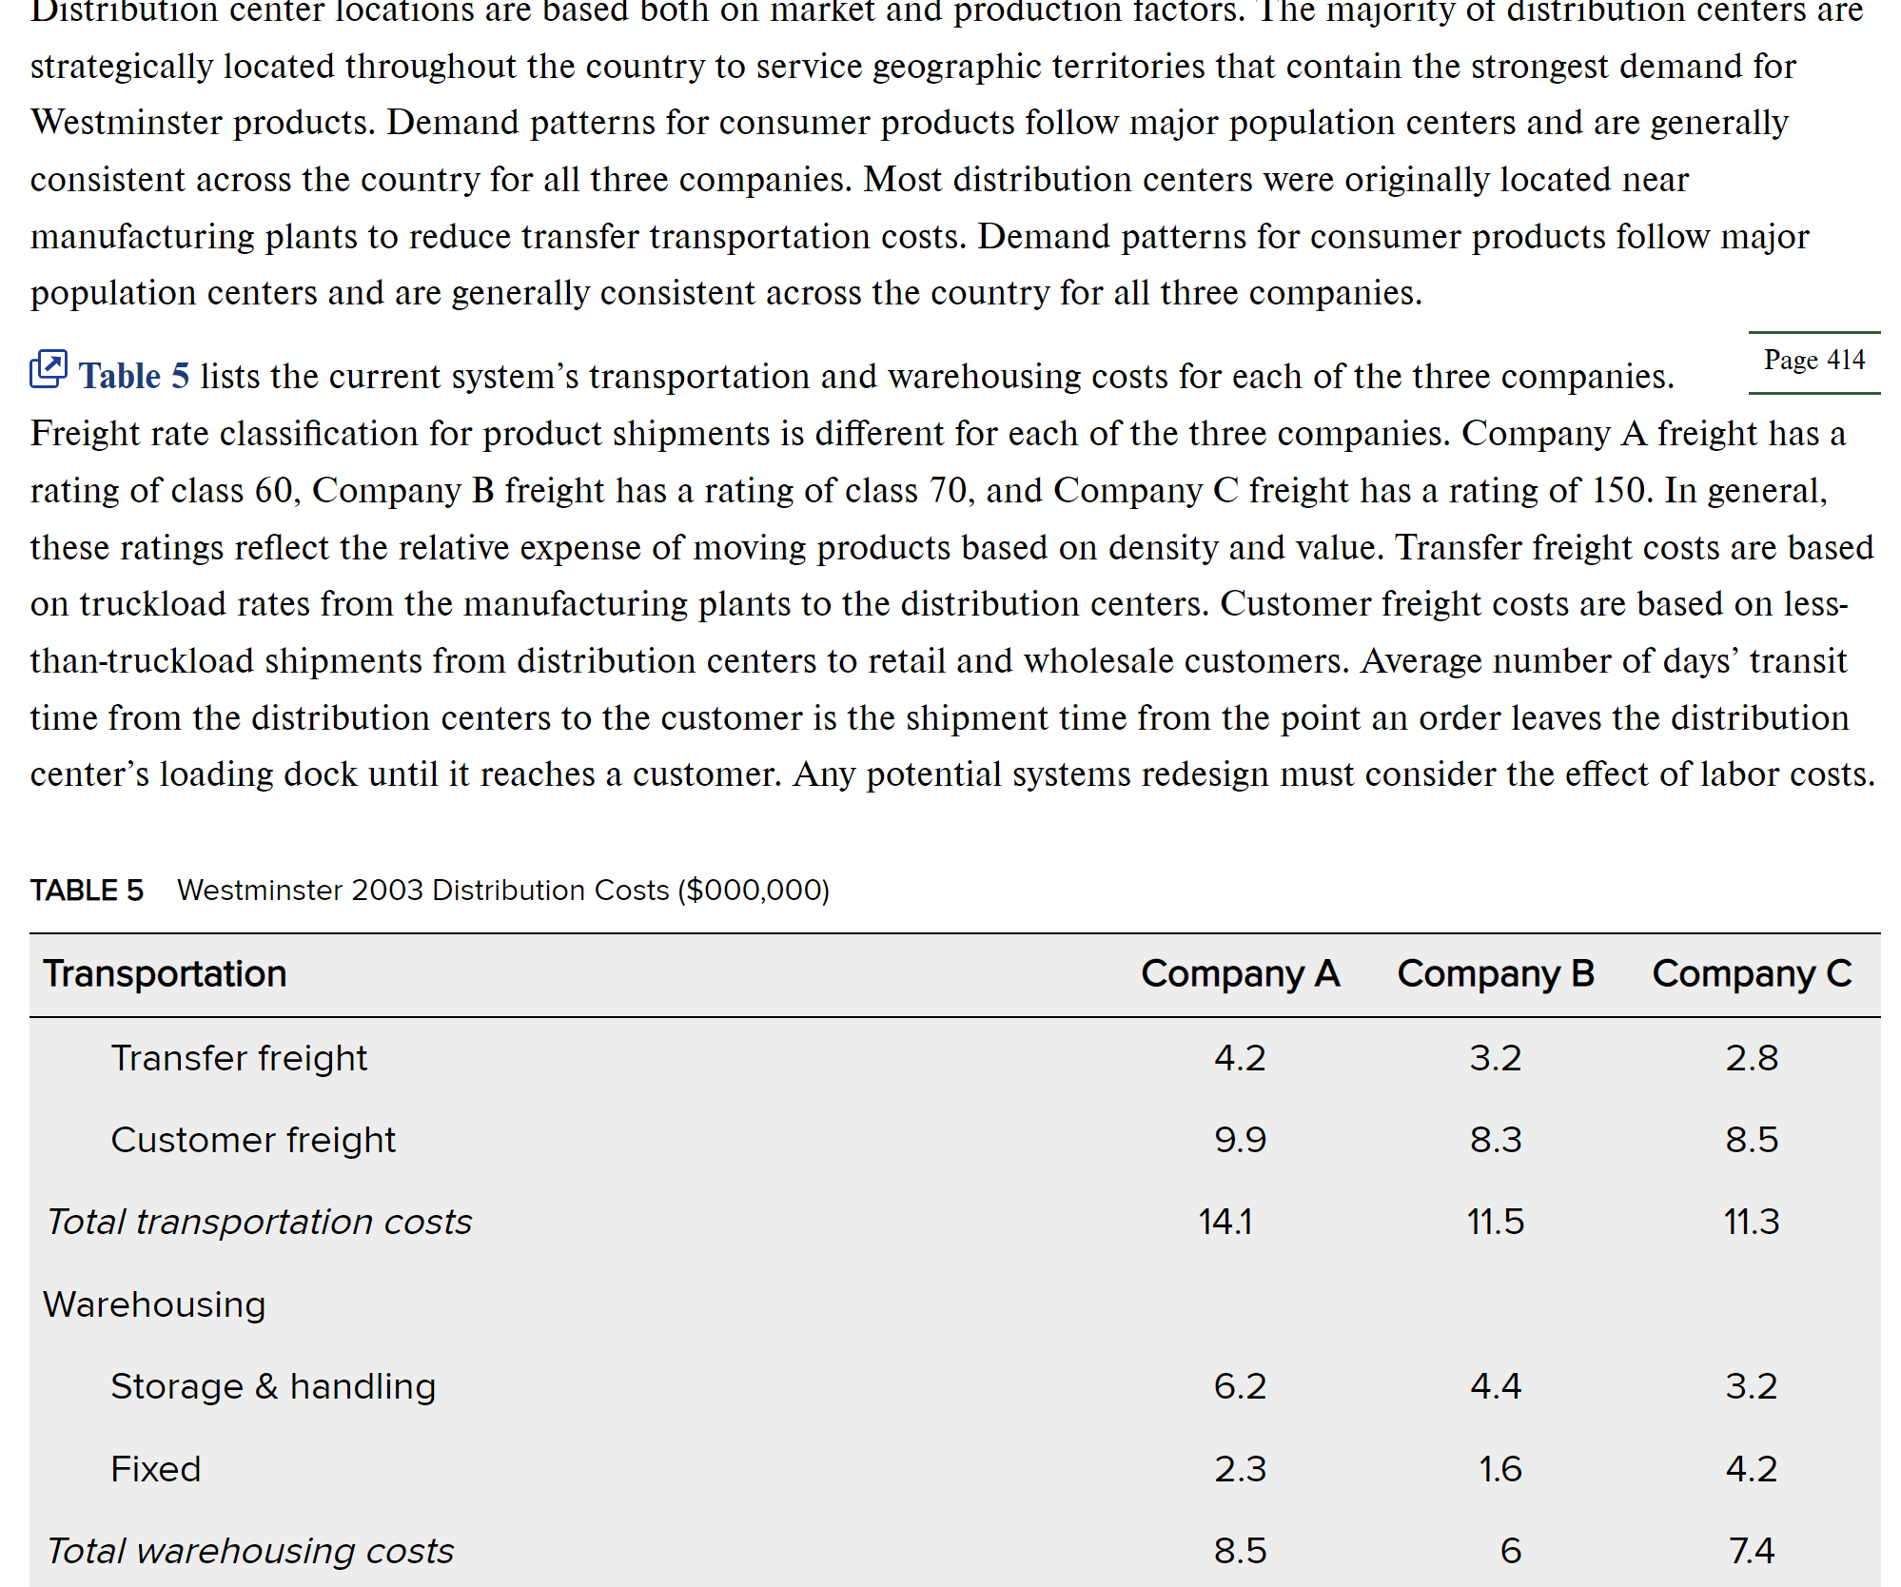
Task: Click the Transportation column header
Action: coord(165,974)
